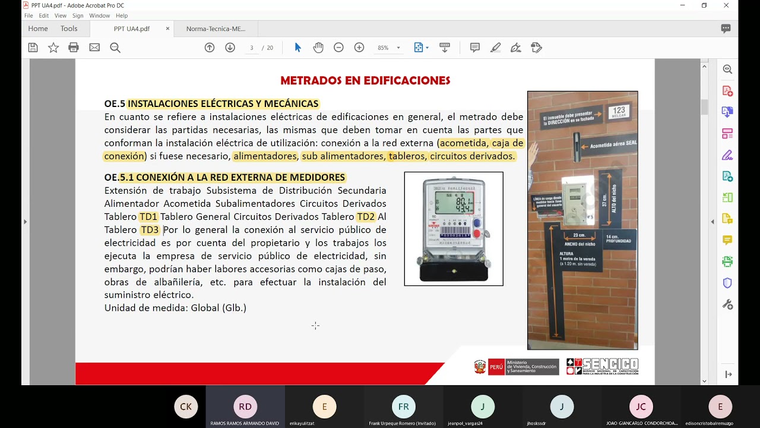Collapse right tools pane arrow
The width and height of the screenshot is (760, 428).
712,222
